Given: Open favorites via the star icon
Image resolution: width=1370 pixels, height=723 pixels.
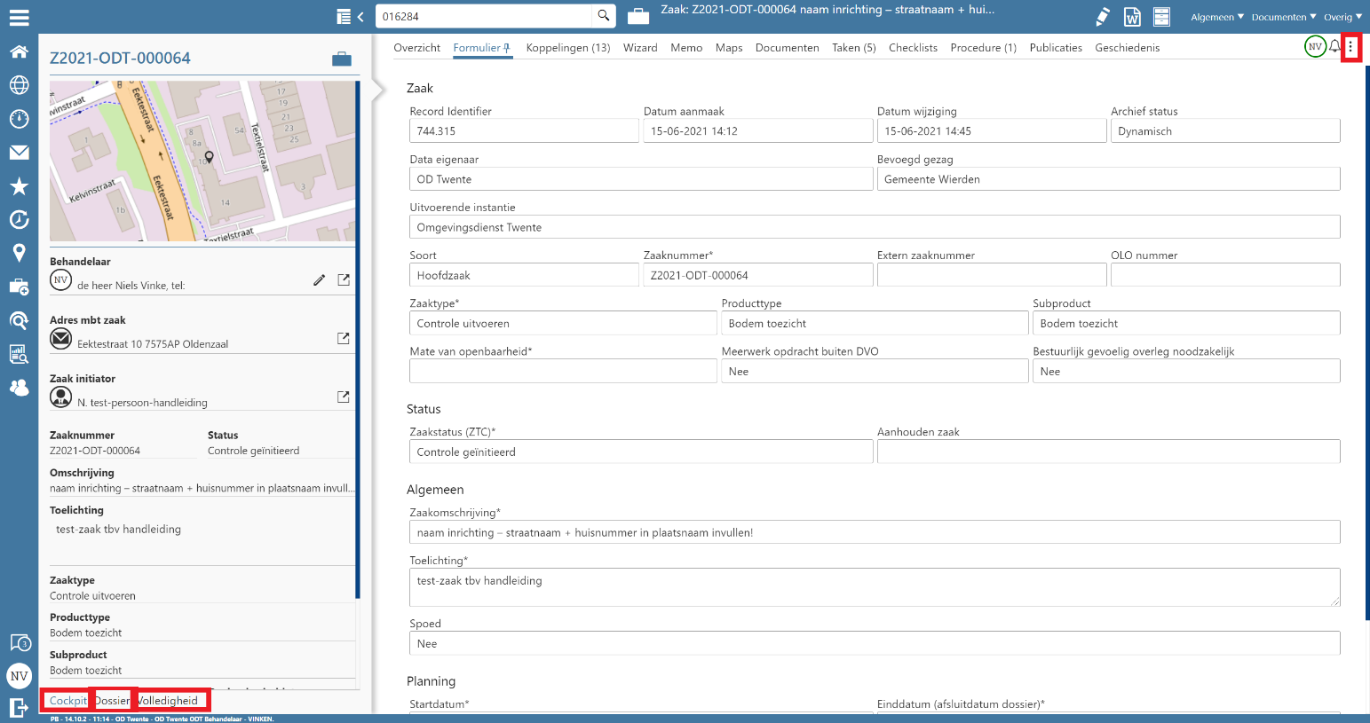Looking at the screenshot, I should [x=19, y=186].
